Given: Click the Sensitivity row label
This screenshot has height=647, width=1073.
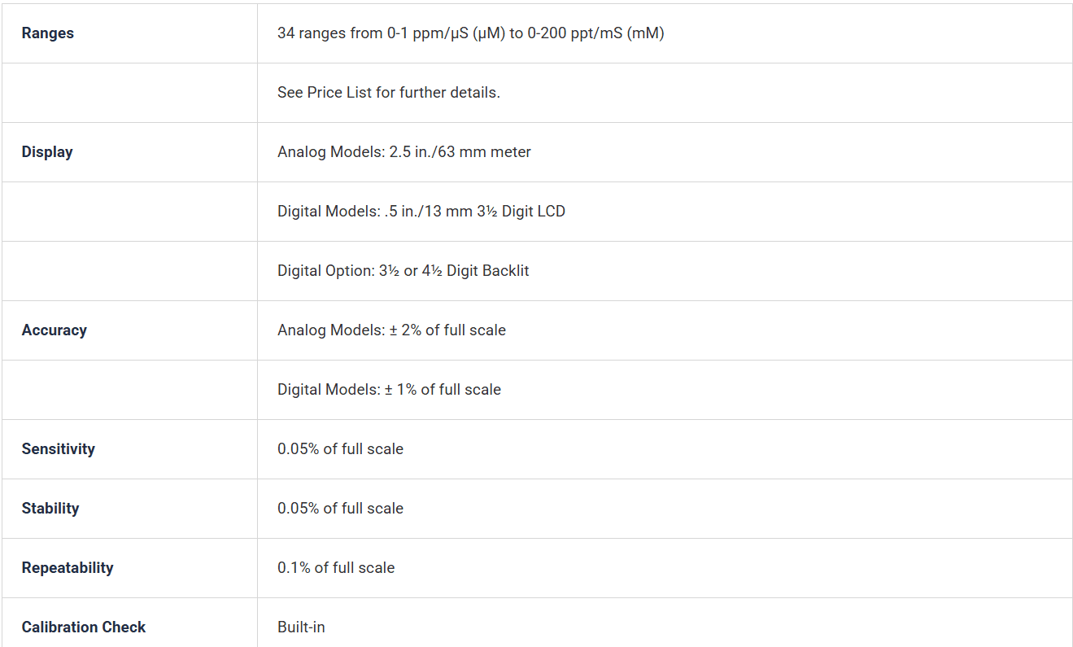Looking at the screenshot, I should 59,449.
